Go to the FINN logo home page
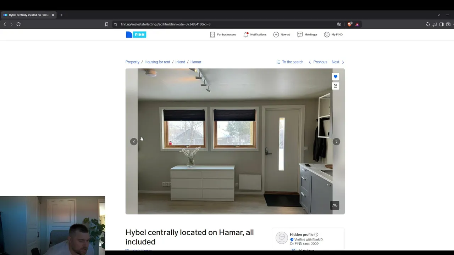This screenshot has width=454, height=255. click(136, 34)
